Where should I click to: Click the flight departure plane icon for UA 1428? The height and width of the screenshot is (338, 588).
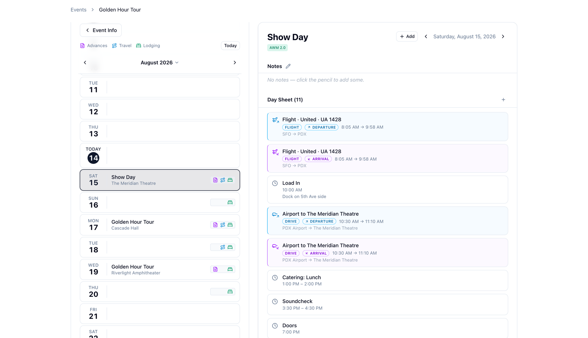pos(275,120)
